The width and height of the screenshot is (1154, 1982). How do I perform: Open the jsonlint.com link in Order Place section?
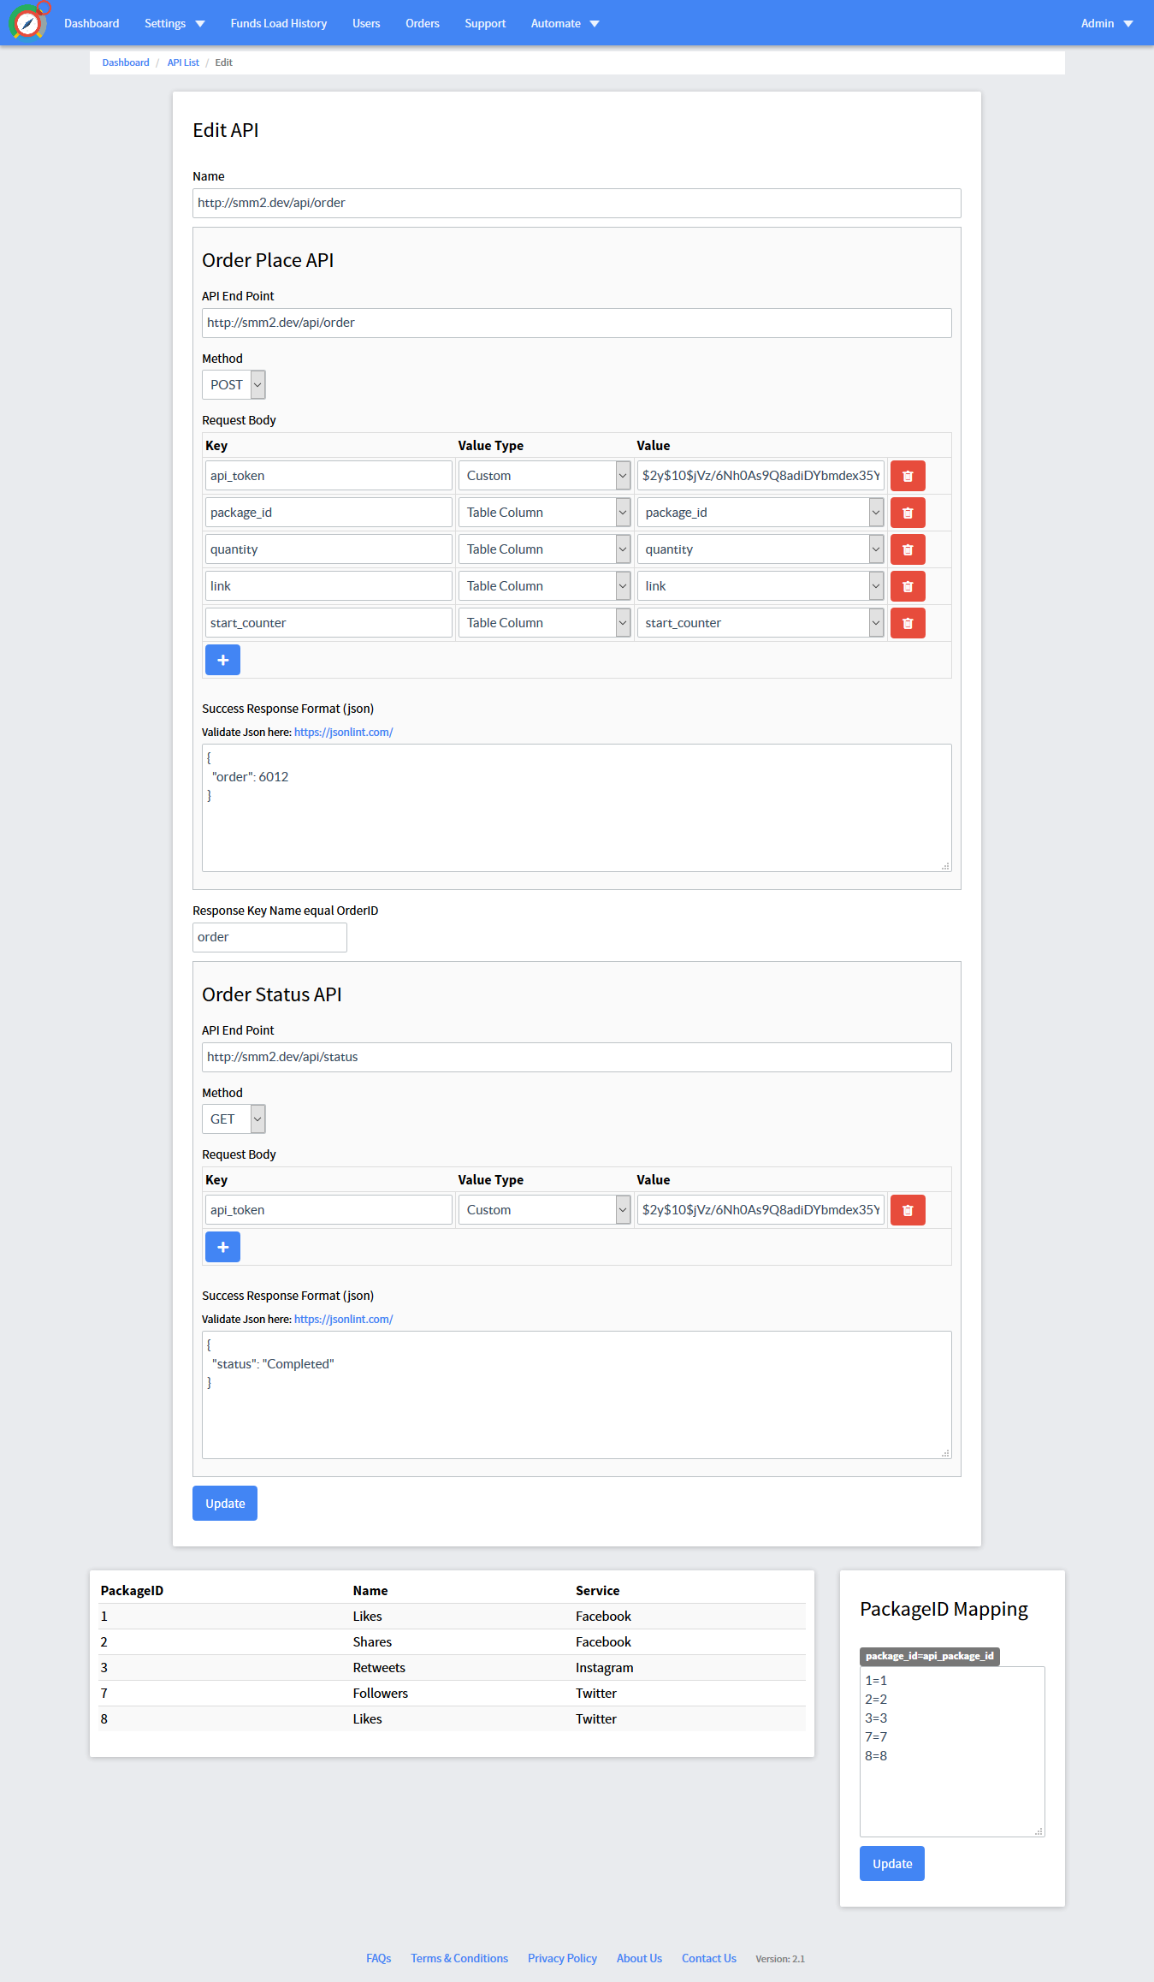pos(343,733)
